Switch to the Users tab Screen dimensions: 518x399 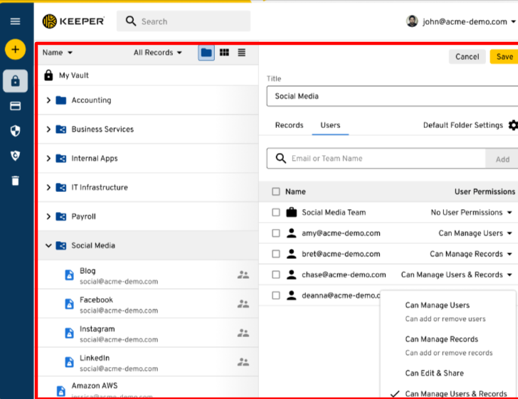(330, 125)
